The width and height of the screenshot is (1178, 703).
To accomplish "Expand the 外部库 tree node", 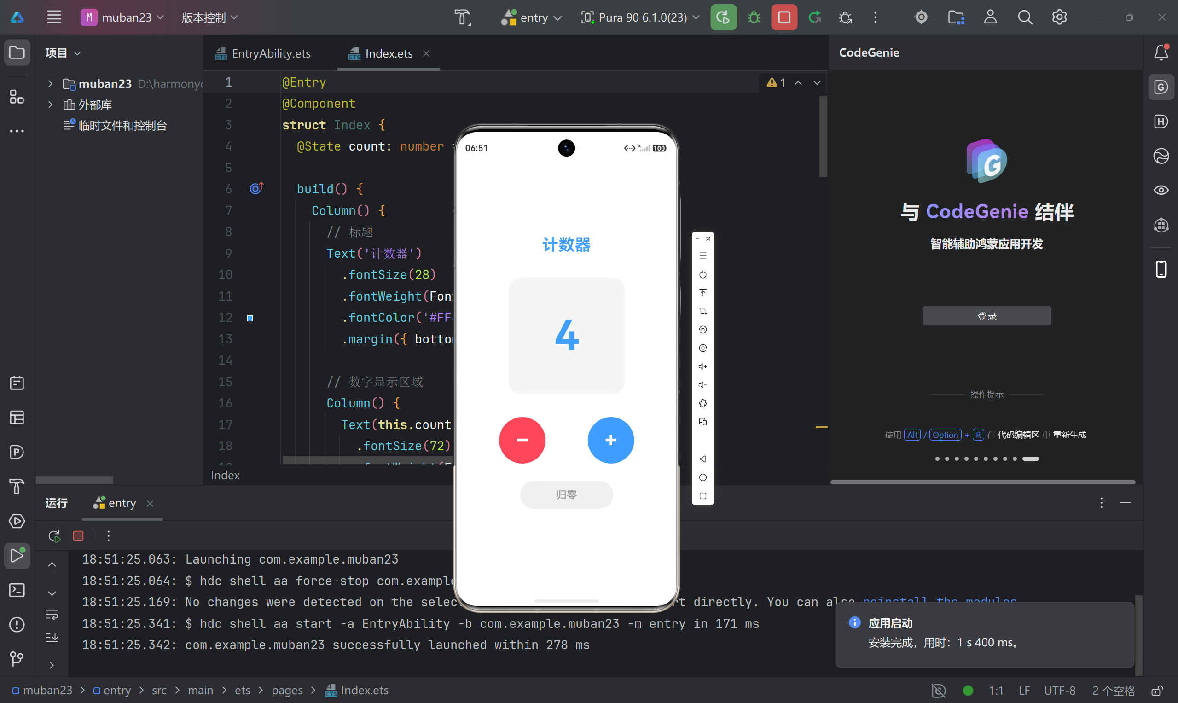I will 50,104.
